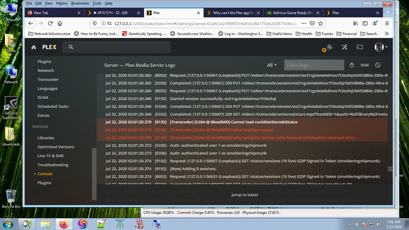Open Useful items bookmark folder

[279, 33]
